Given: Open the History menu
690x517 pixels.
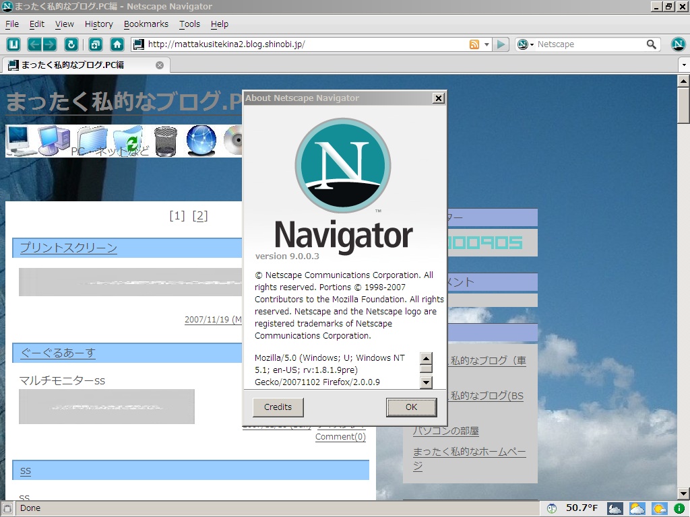Looking at the screenshot, I should tap(98, 24).
